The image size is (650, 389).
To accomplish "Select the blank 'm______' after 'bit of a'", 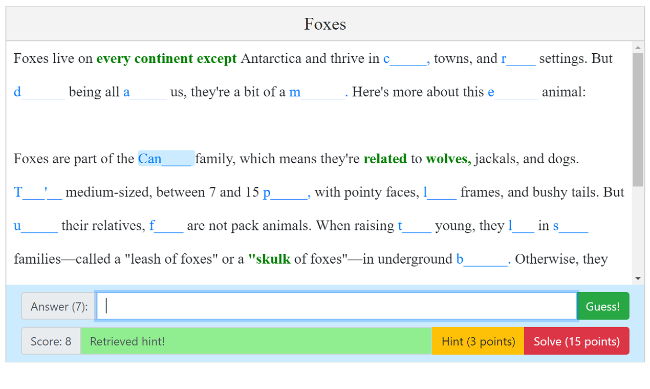I will [x=318, y=92].
